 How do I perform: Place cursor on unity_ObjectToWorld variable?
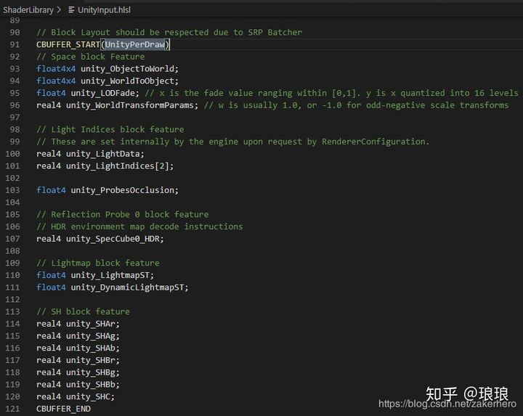tap(129, 69)
